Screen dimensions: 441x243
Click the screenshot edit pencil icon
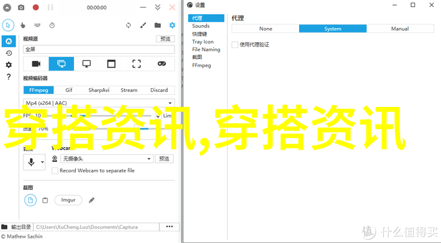91,200
